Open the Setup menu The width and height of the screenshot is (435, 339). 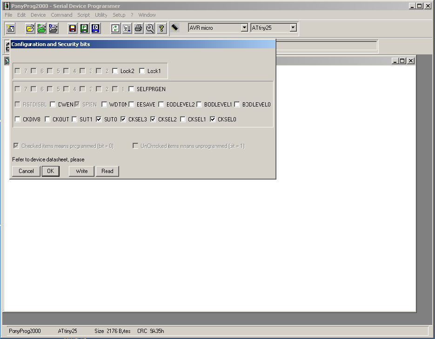[x=119, y=15]
